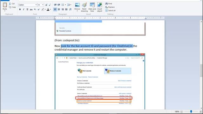Screen dimensions: 203x114
Task: Click the '(from: codepool.biz)' text line
Action: pyautogui.click(x=67, y=40)
